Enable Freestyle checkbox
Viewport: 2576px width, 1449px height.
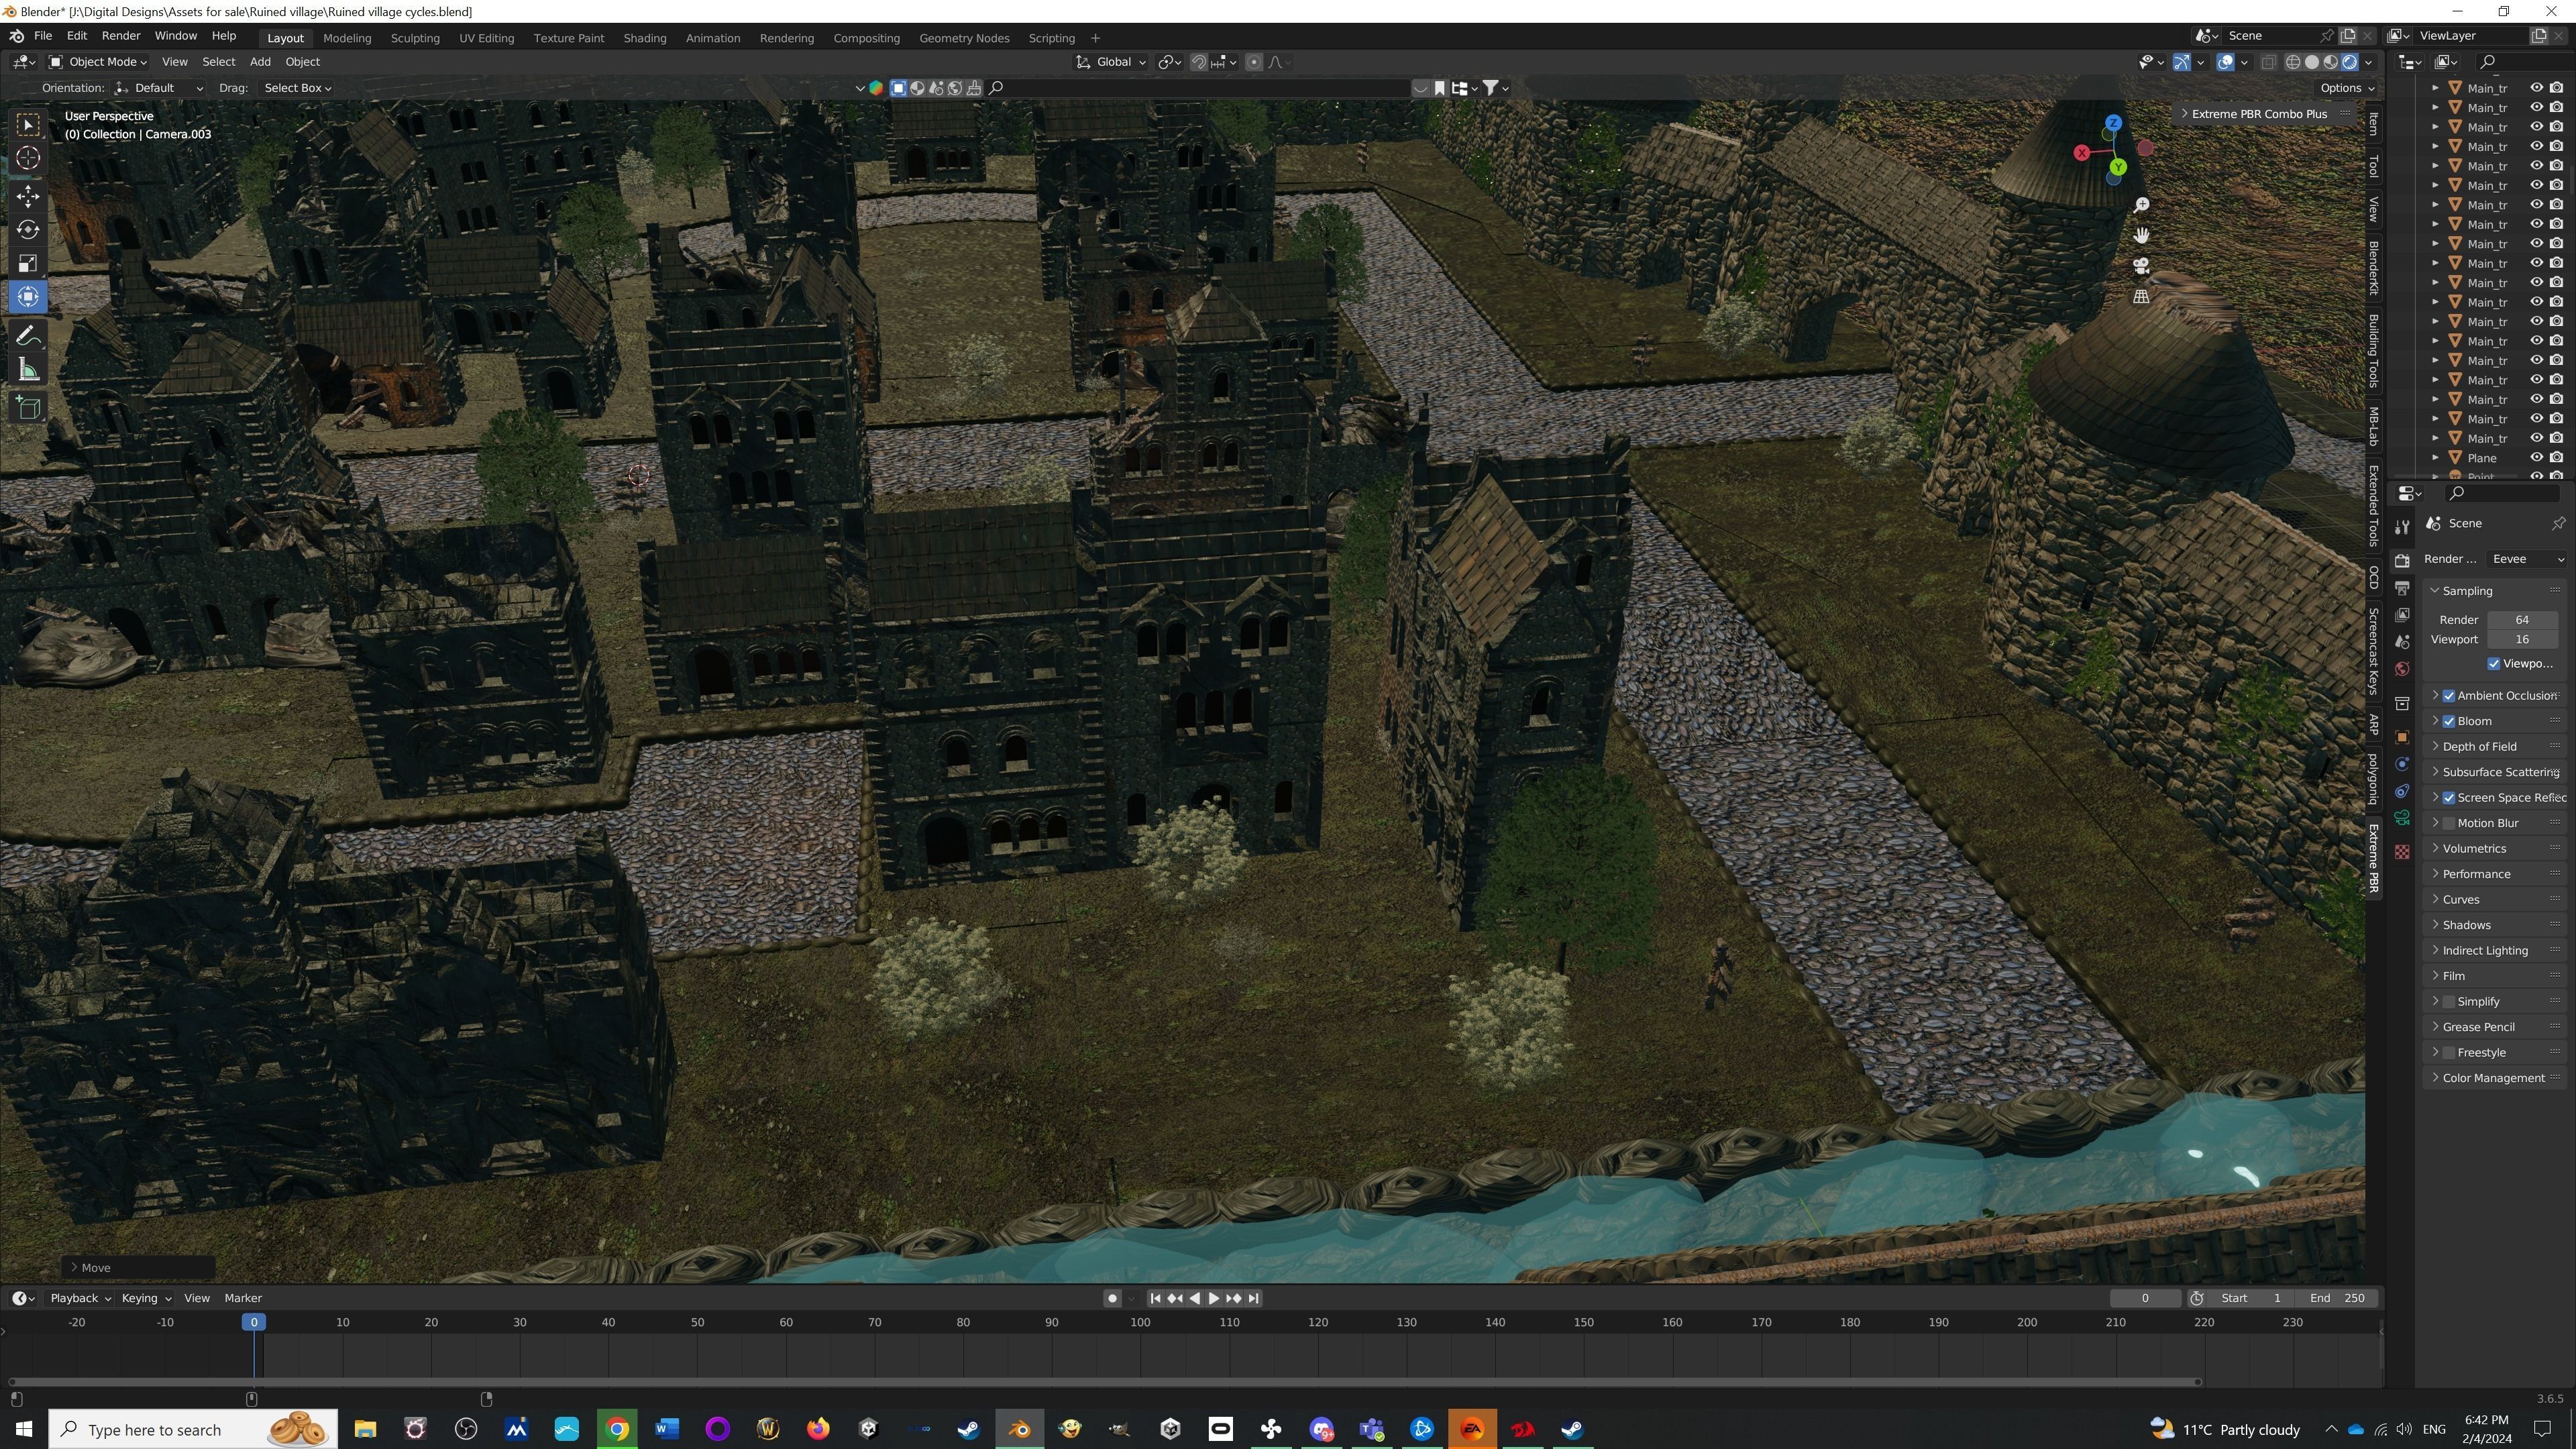2449,1052
